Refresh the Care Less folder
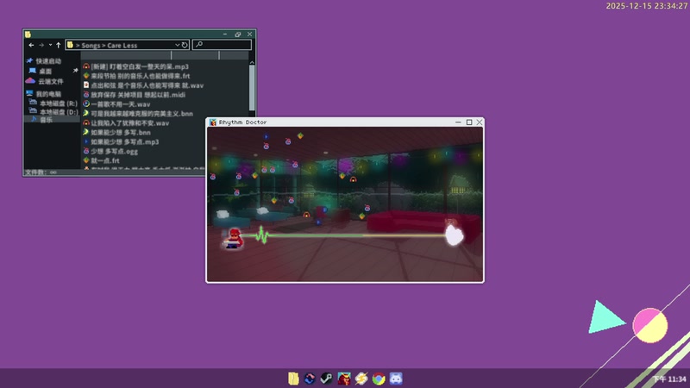Screen dimensions: 690x388 click(x=185, y=45)
